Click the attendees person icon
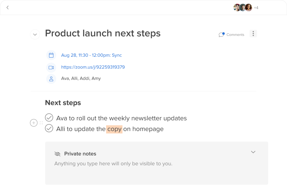The height and width of the screenshot is (192, 287). [x=51, y=79]
